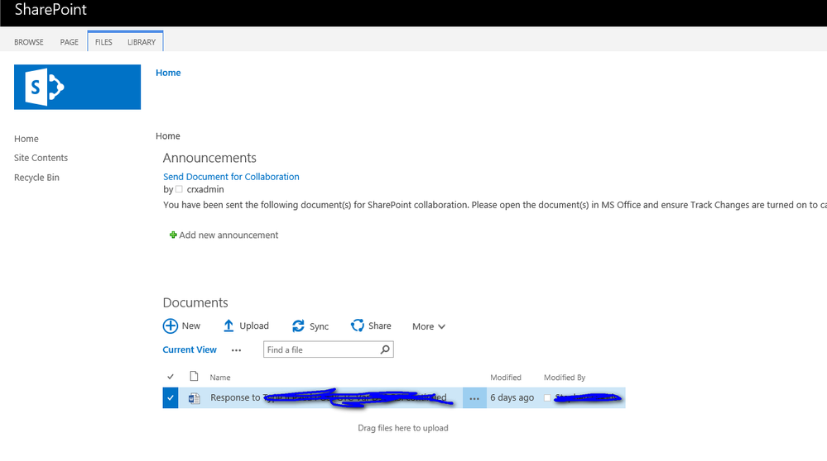Viewport: 827px width, 461px height.
Task: Click the SharePoint site logo
Action: pos(77,87)
